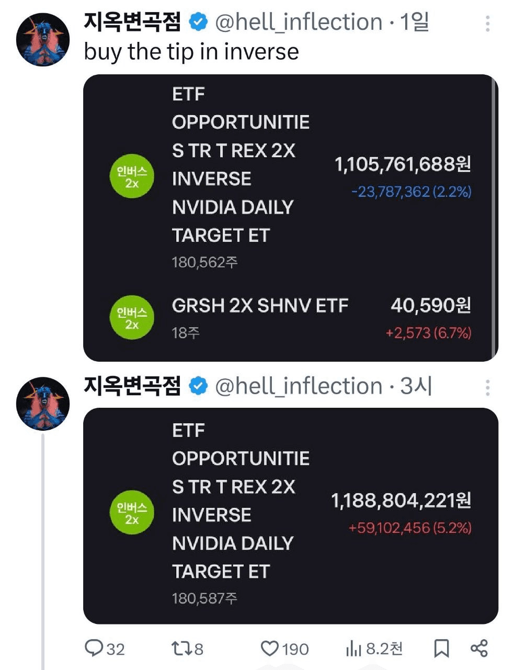514x670 pixels.
Task: Open the profile avatar of the first tweet
Action: click(43, 40)
